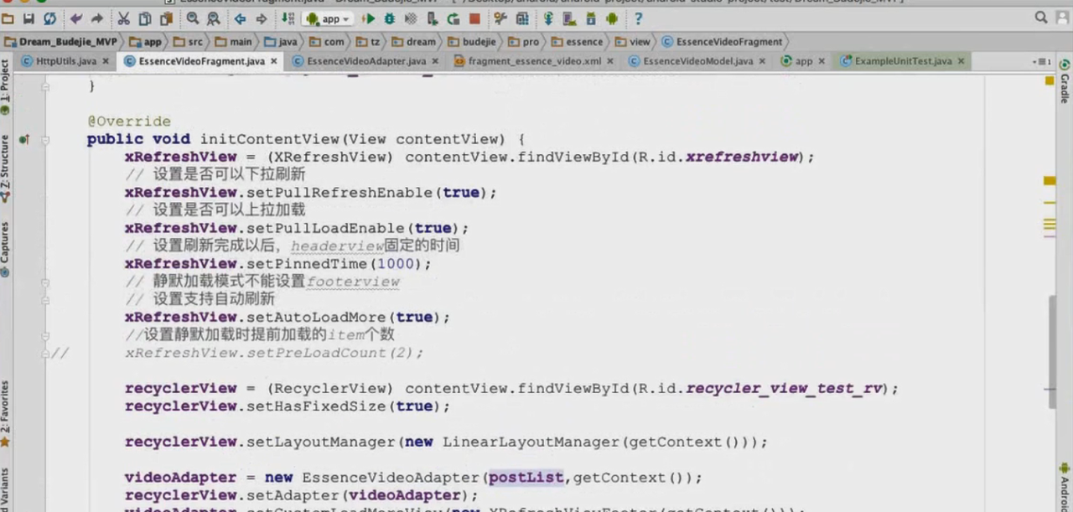
Task: Click the Help question mark icon
Action: [x=638, y=18]
